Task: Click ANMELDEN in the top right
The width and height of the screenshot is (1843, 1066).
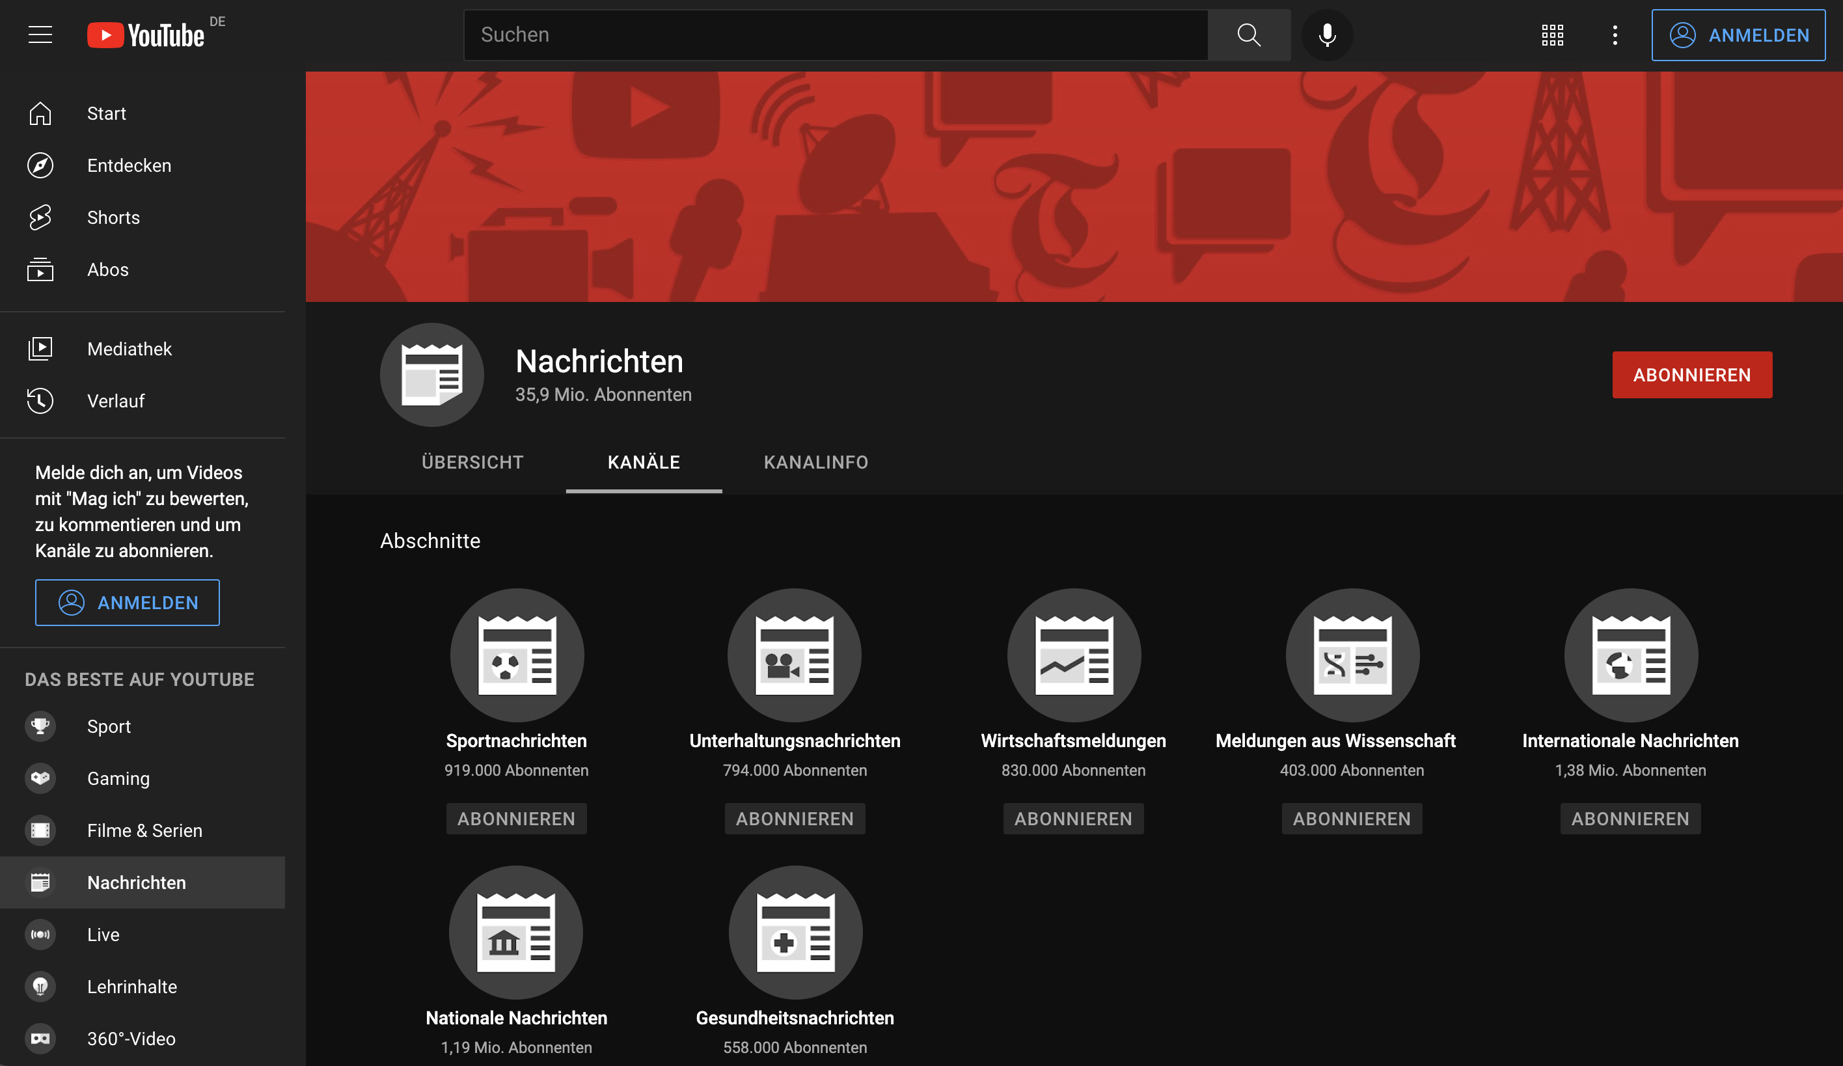Action: pyautogui.click(x=1738, y=34)
